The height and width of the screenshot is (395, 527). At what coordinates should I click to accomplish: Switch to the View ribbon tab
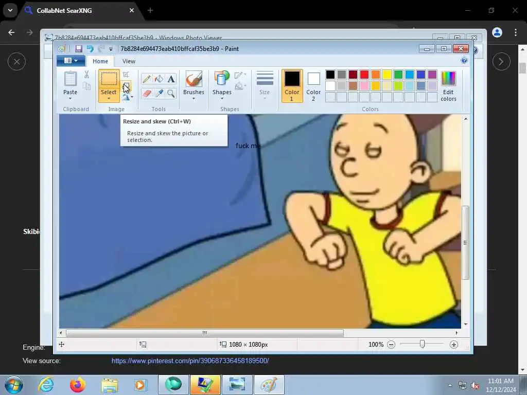(x=129, y=61)
